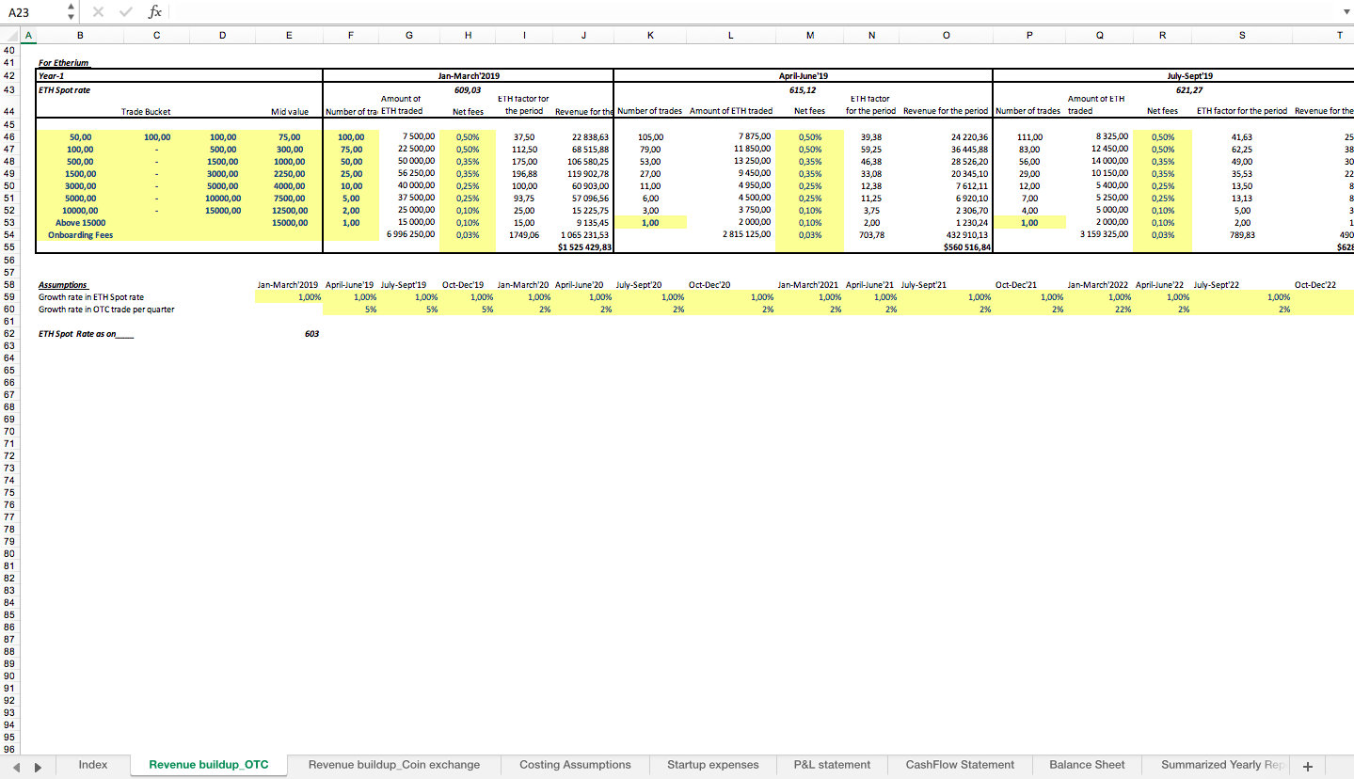The height and width of the screenshot is (779, 1354).
Task: Open the Insert Function fx button
Action: (155, 12)
